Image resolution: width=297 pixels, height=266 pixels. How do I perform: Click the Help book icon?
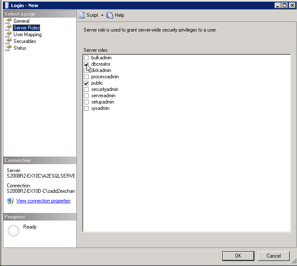pyautogui.click(x=110, y=15)
